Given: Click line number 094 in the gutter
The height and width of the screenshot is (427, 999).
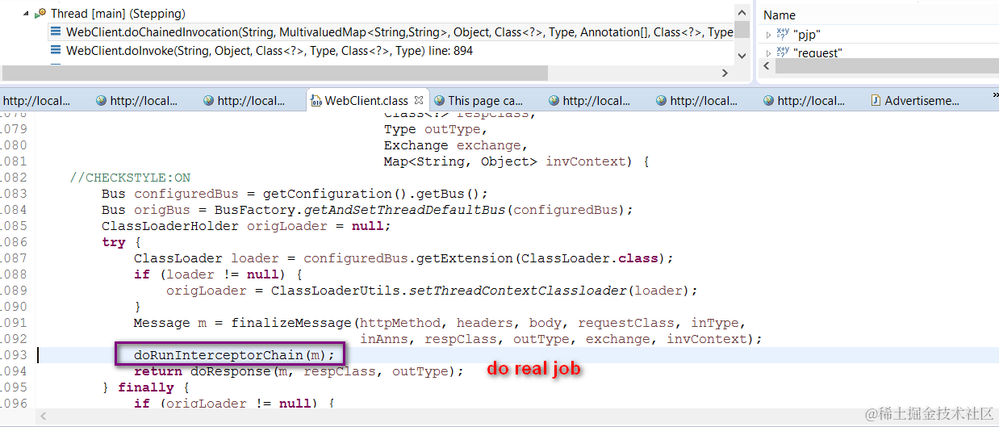Looking at the screenshot, I should 13,371.
